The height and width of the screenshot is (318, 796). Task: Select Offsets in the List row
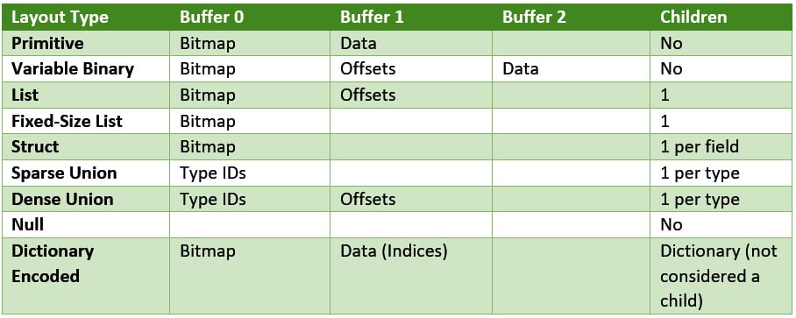click(x=368, y=95)
